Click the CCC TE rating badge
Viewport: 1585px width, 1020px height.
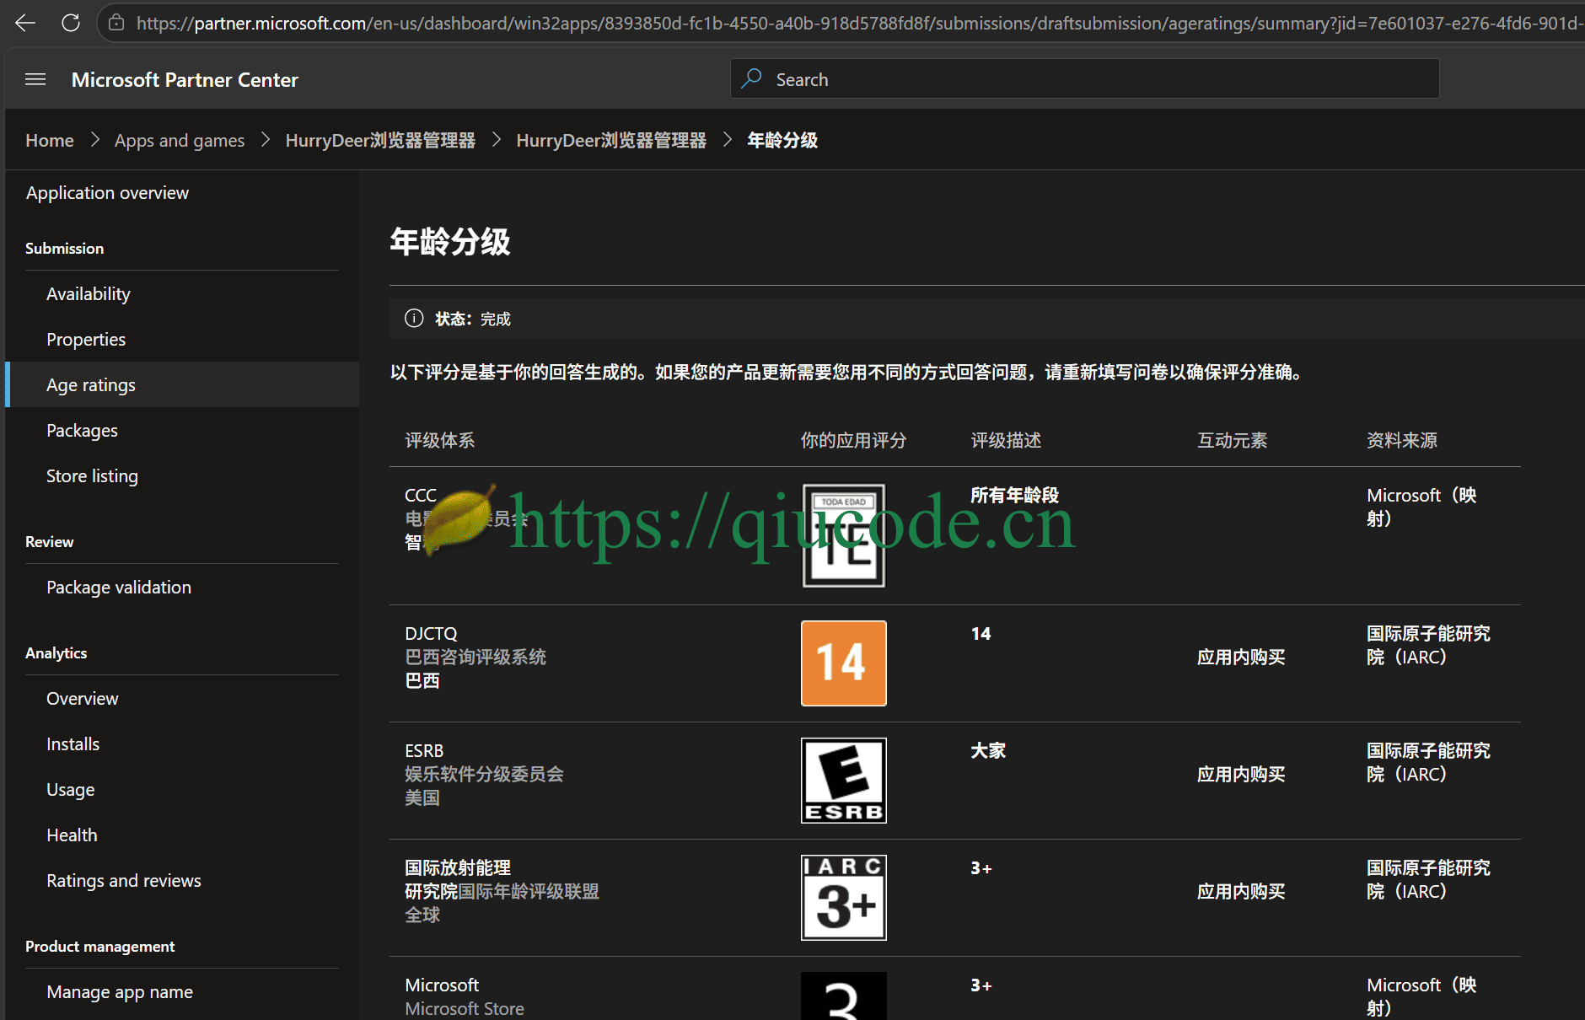[x=843, y=535]
